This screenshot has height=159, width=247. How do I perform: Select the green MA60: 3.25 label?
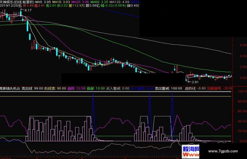click(x=99, y=2)
